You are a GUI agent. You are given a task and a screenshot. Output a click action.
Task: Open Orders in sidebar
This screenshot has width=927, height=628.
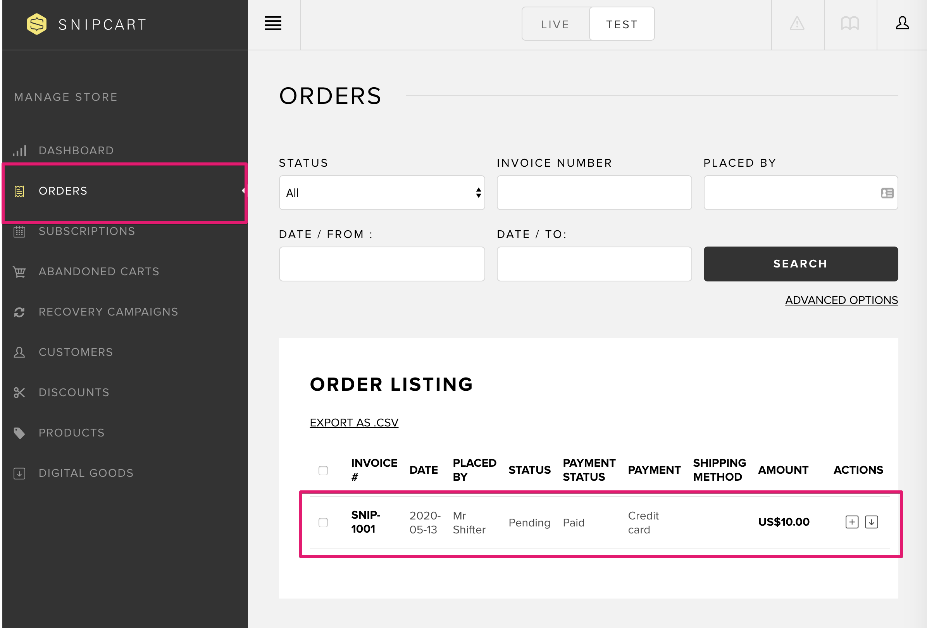[63, 191]
